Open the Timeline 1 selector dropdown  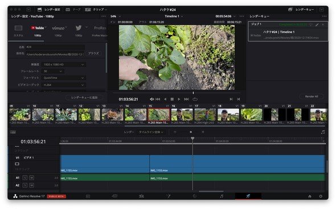(174, 16)
